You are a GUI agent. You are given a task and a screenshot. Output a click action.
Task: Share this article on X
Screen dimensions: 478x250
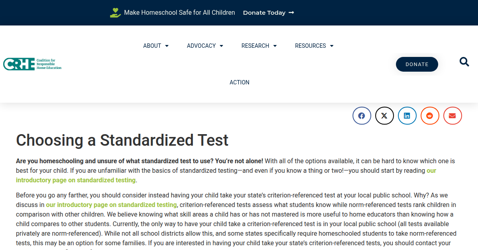pos(384,116)
